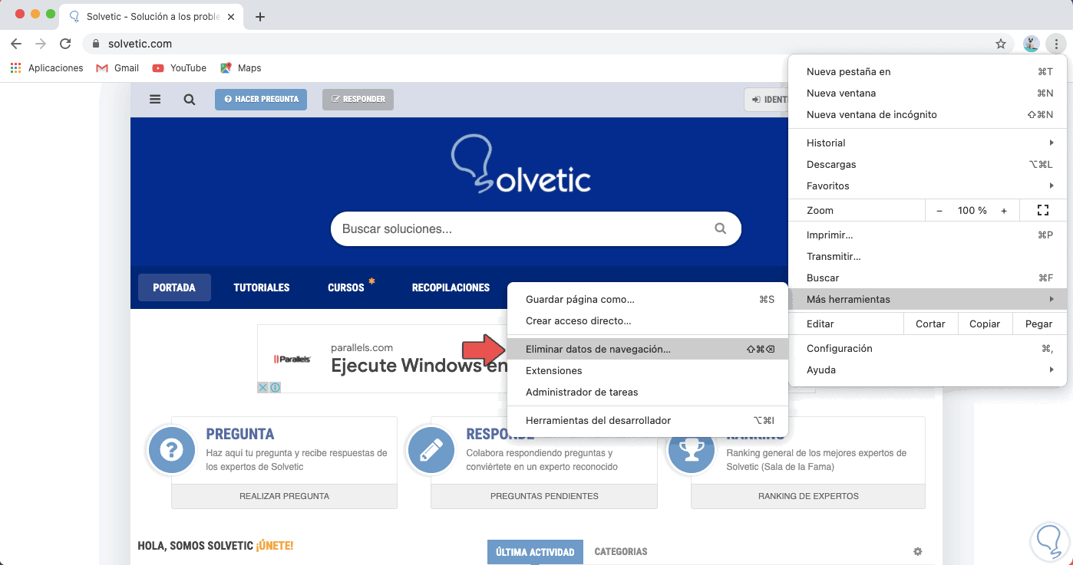Click the question mark Pregunta icon
Viewport: 1073px width, 565px height.
171,450
